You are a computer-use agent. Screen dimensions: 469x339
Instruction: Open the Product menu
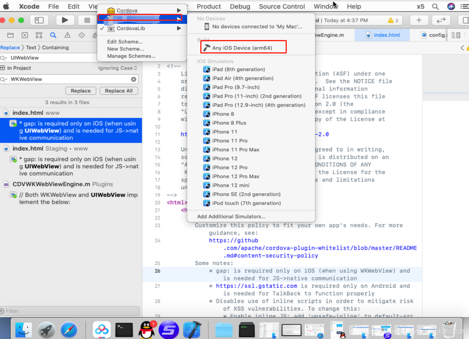click(x=209, y=7)
